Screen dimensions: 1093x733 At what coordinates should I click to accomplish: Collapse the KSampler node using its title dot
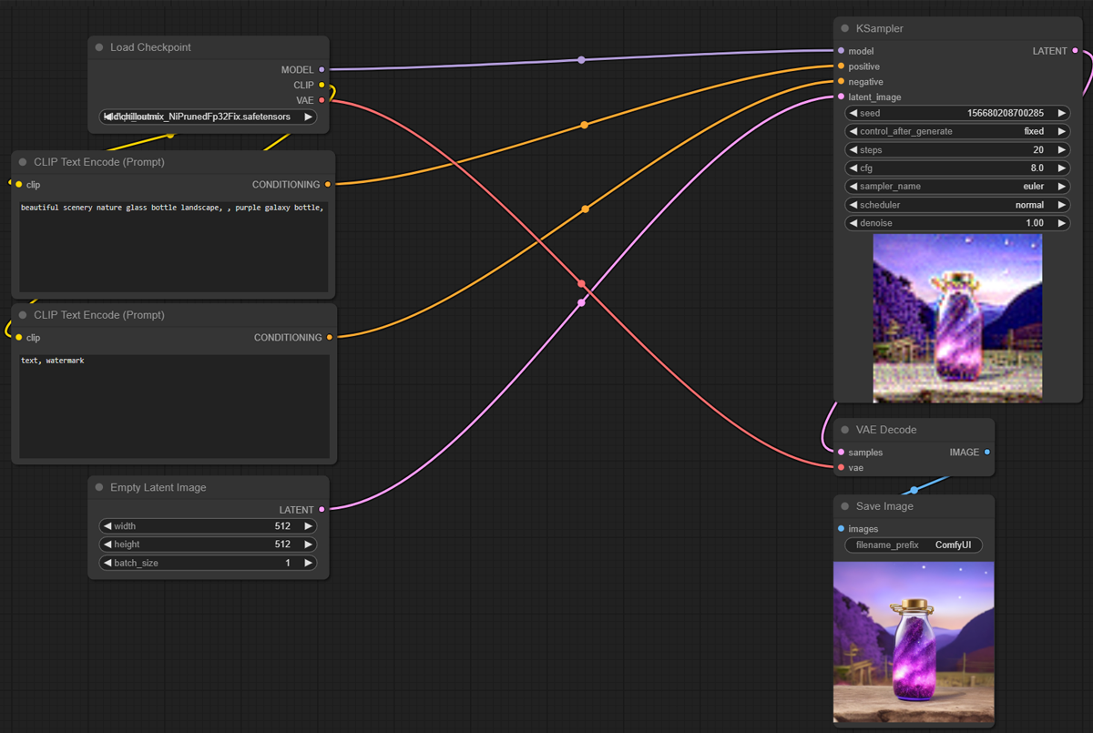[845, 29]
